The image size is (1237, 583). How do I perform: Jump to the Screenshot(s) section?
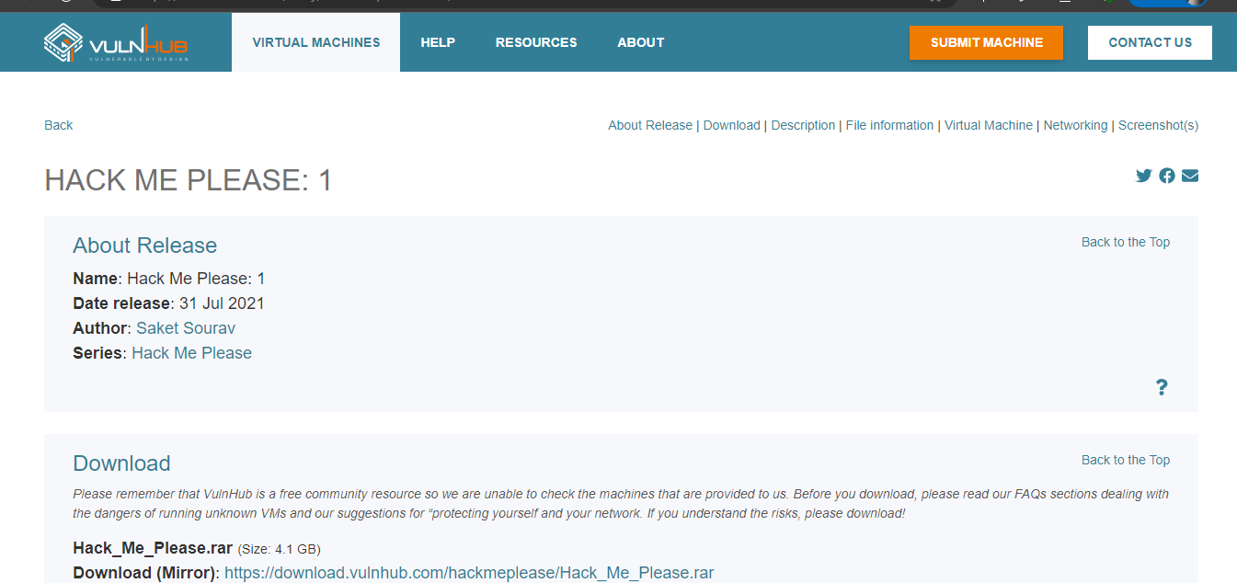pos(1158,125)
